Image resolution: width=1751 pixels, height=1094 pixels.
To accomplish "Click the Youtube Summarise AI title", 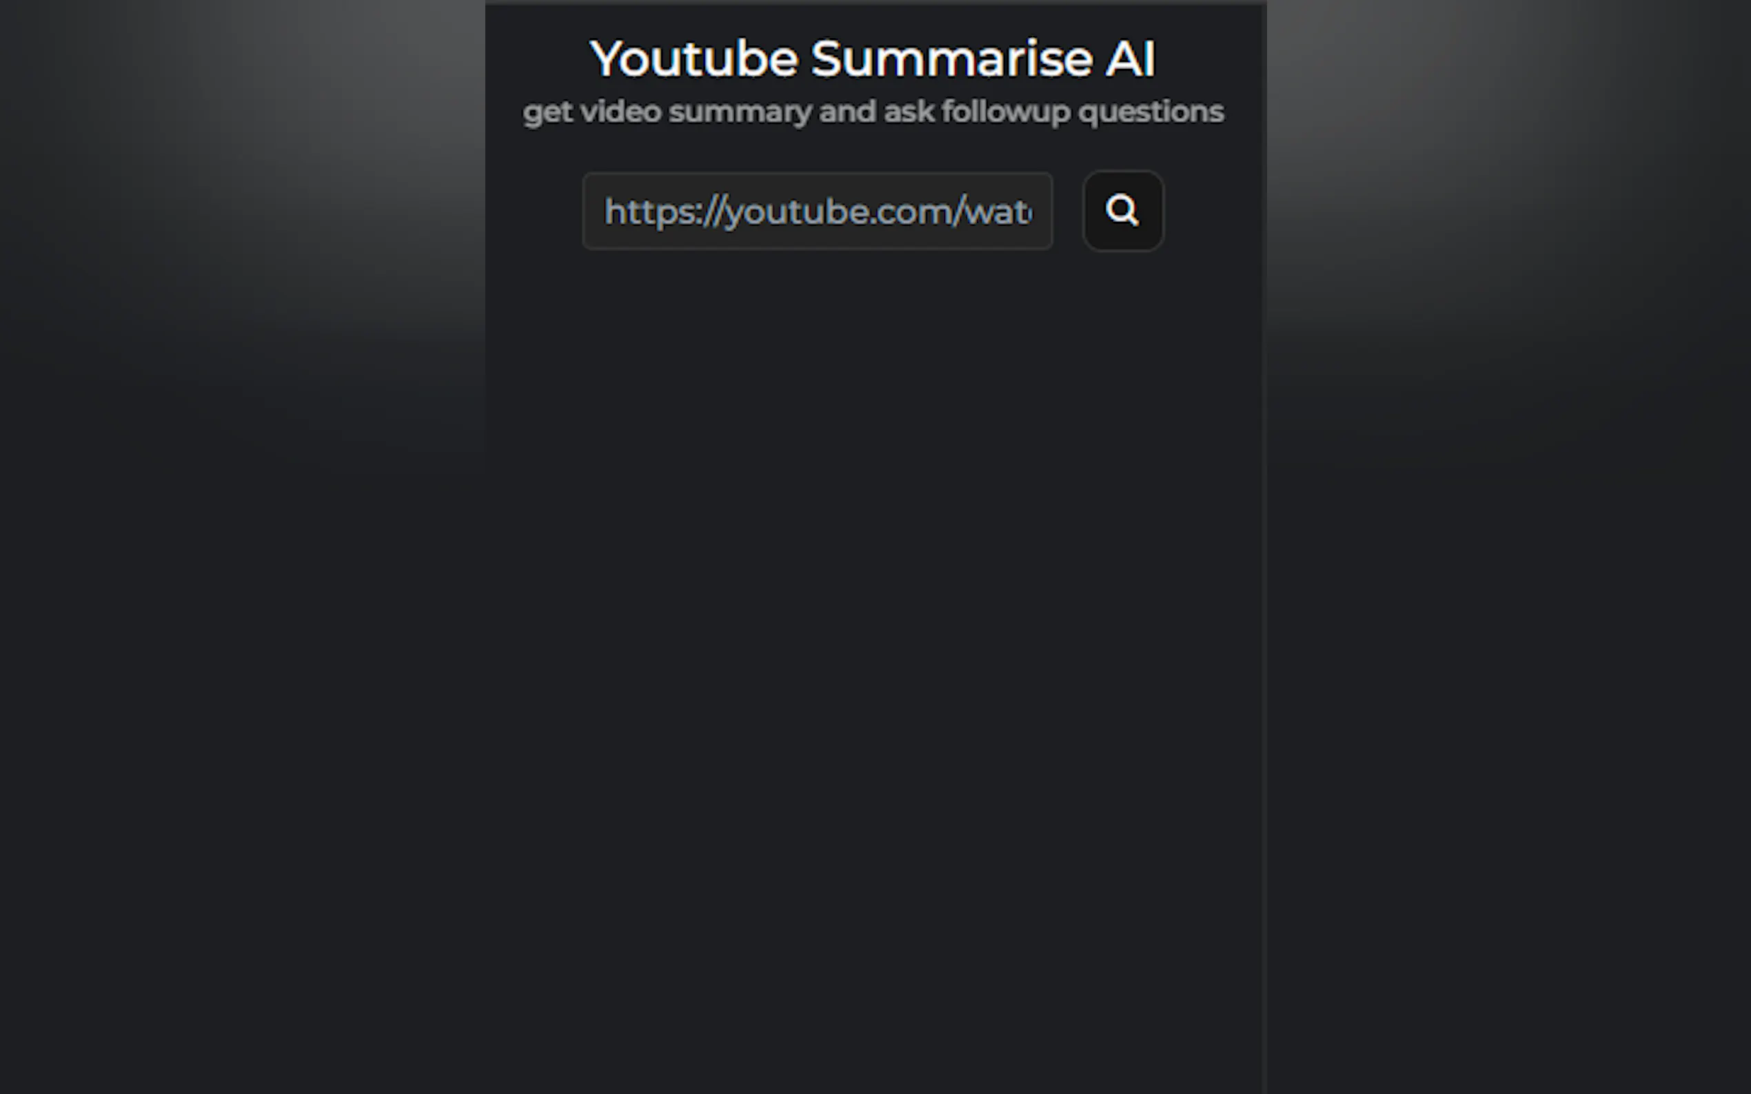I will tap(873, 59).
